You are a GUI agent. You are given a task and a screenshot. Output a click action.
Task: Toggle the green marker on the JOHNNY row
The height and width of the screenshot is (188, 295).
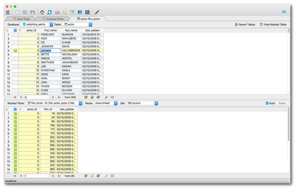[x=16, y=51]
